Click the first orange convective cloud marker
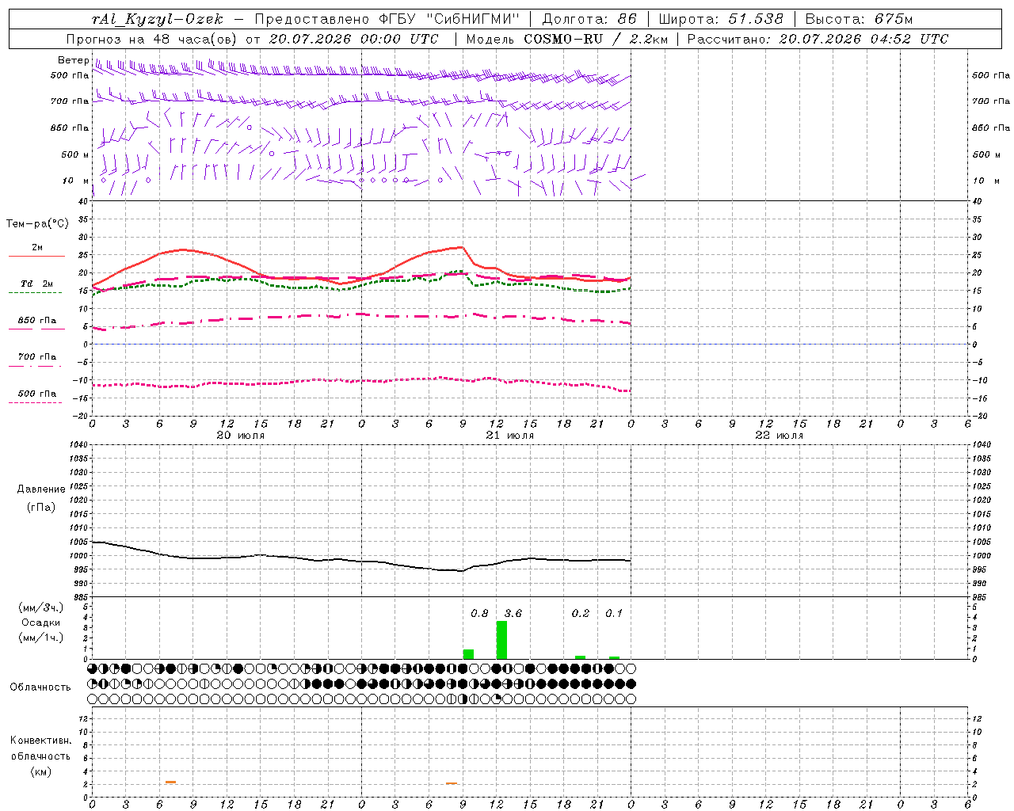Image resolution: width=1014 pixels, height=811 pixels. click(170, 782)
